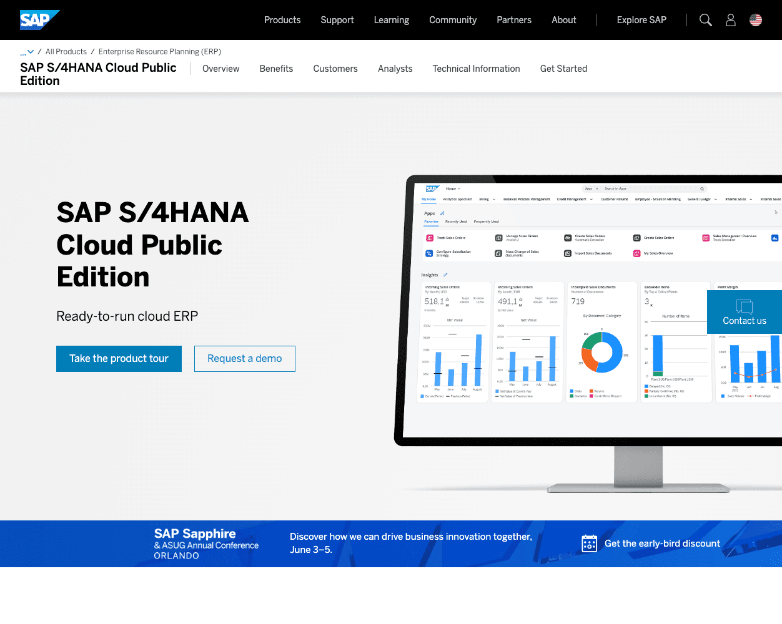Open the Partners menu
Screen dimensions: 782x624
pyautogui.click(x=514, y=20)
